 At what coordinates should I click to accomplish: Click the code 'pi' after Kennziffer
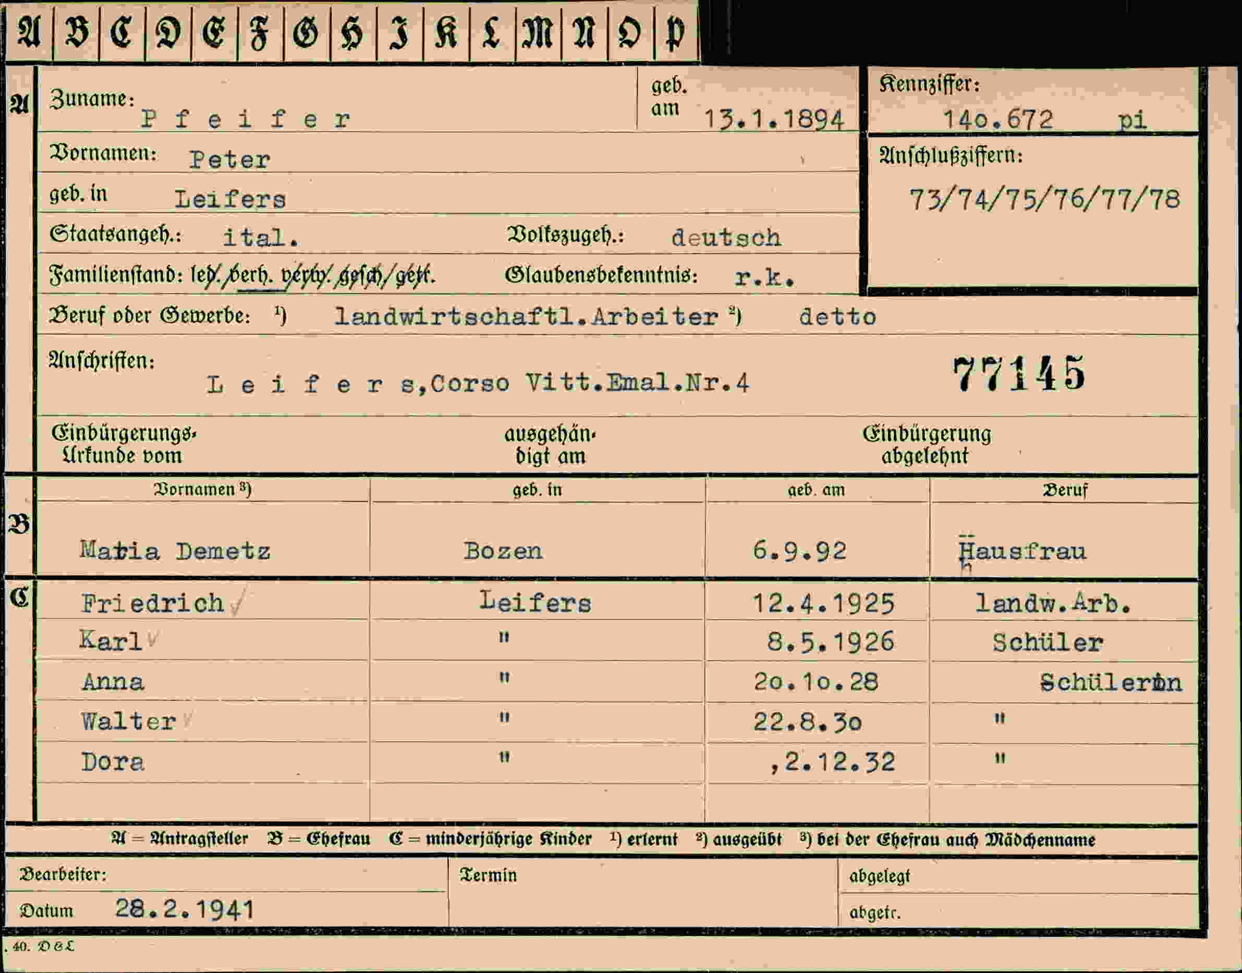[x=1132, y=121]
